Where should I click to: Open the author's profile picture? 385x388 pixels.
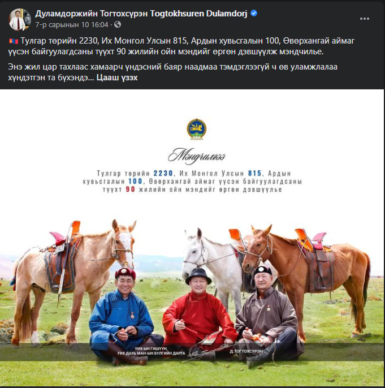coord(20,20)
